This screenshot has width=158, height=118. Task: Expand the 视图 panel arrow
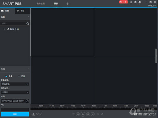click(28, 69)
